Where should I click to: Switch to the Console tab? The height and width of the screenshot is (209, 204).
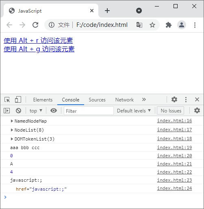(x=71, y=100)
